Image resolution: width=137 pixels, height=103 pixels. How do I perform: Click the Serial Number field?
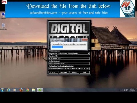click(69, 64)
